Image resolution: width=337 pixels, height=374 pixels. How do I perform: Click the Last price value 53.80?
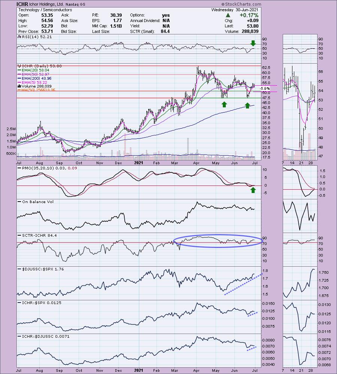pos(252,26)
